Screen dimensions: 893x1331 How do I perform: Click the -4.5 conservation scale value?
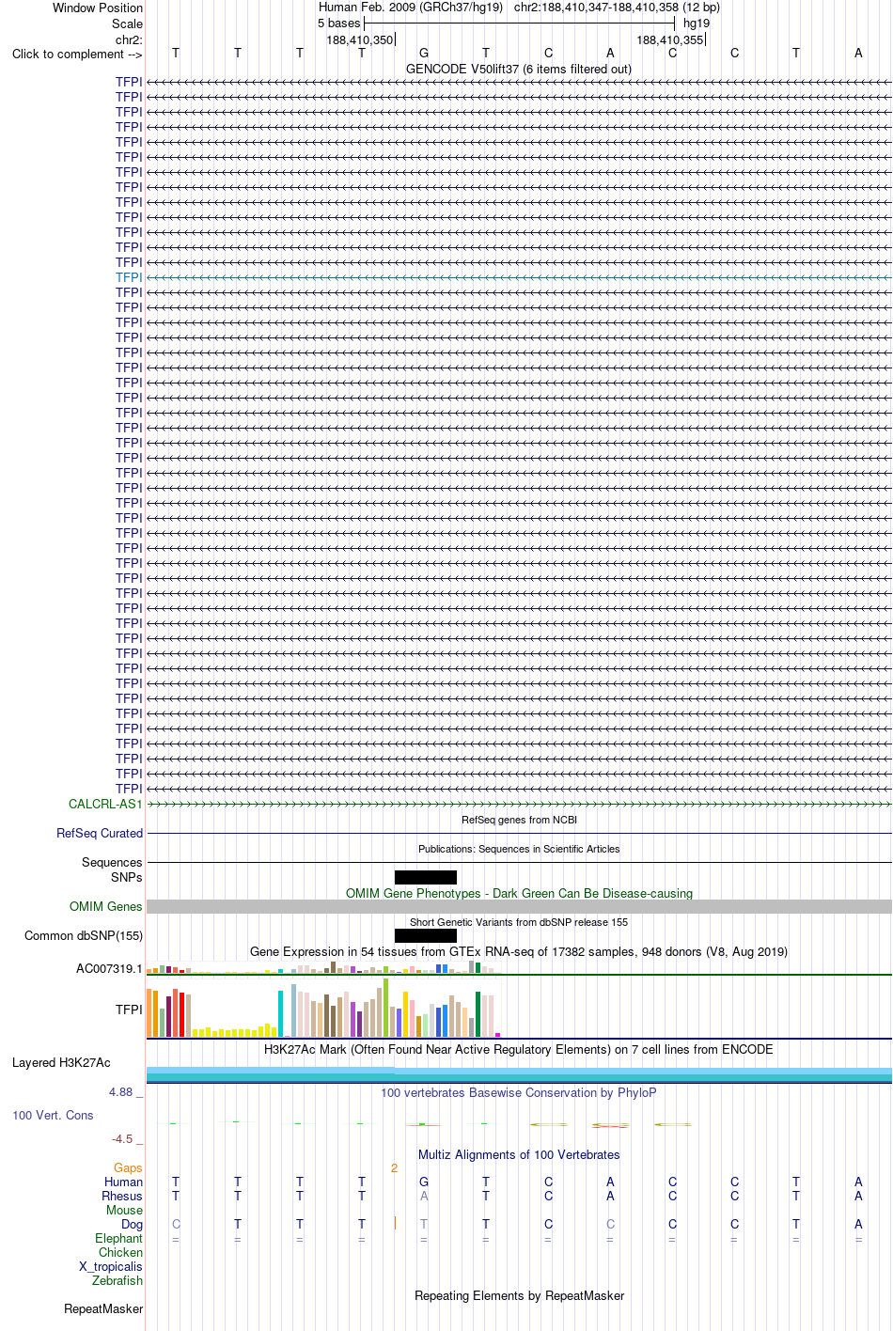[x=122, y=1138]
